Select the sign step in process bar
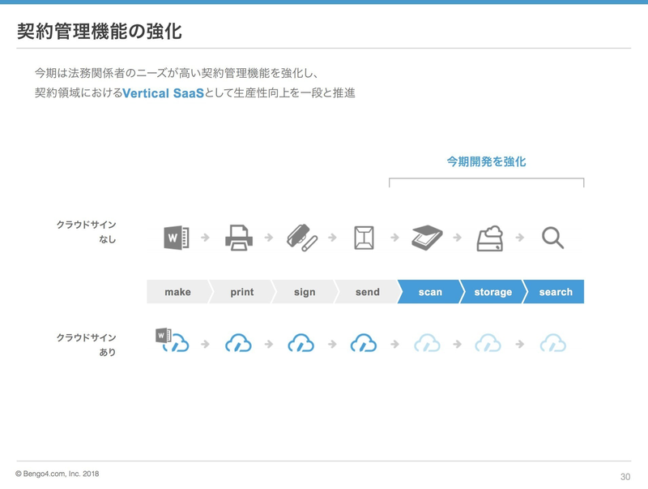This screenshot has height=489, width=648. click(x=305, y=292)
